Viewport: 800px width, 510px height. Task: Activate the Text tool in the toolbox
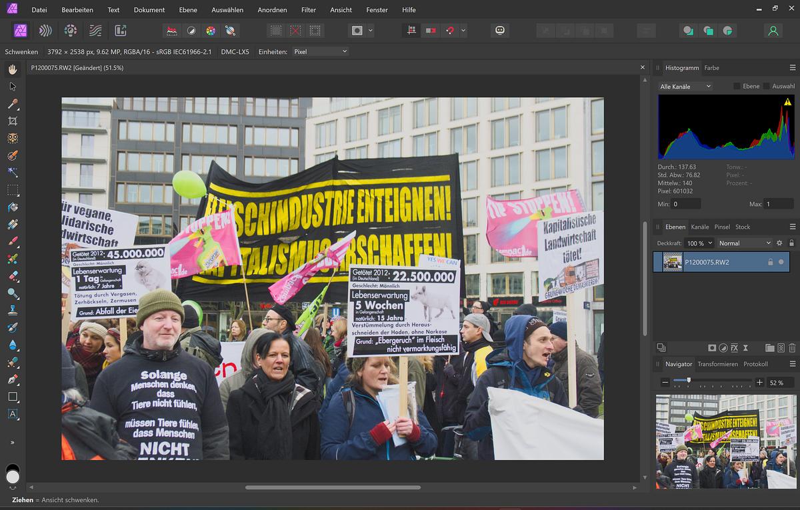13,414
